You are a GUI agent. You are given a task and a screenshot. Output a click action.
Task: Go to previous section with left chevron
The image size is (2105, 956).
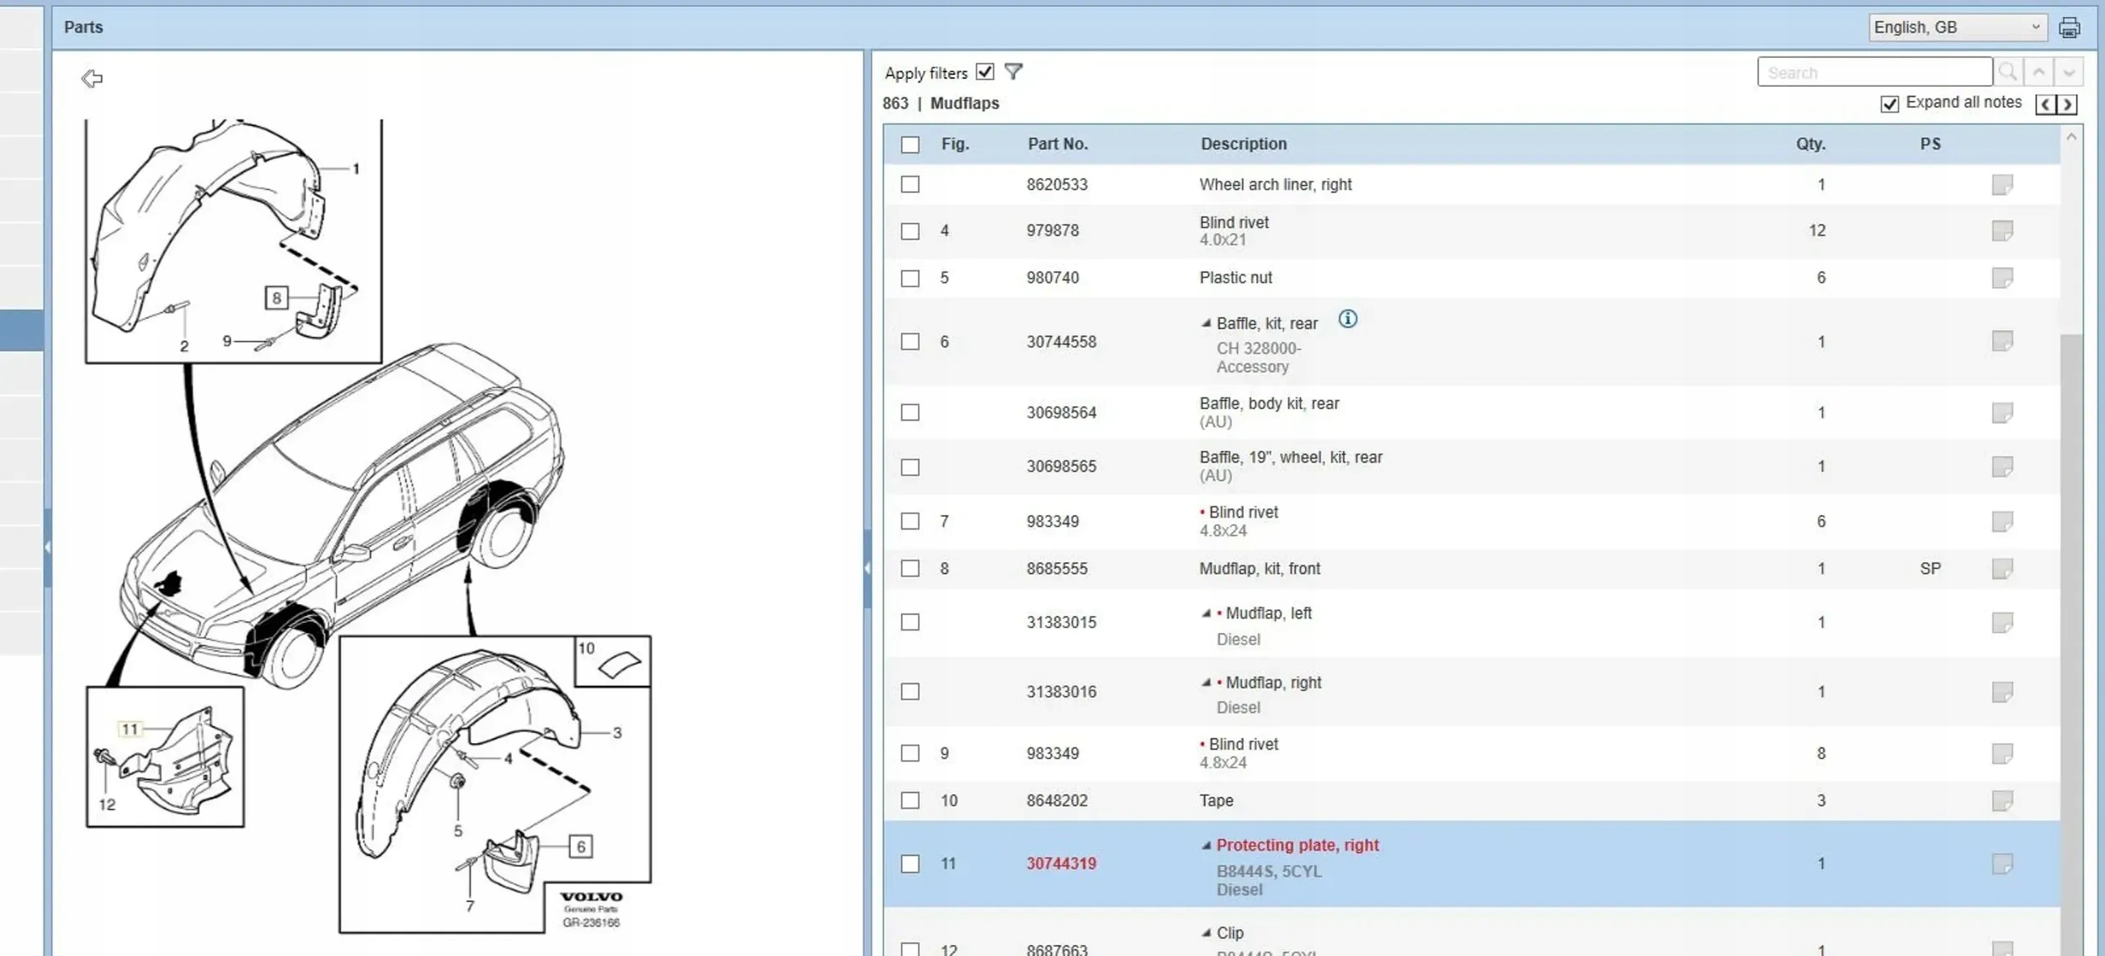2046,104
